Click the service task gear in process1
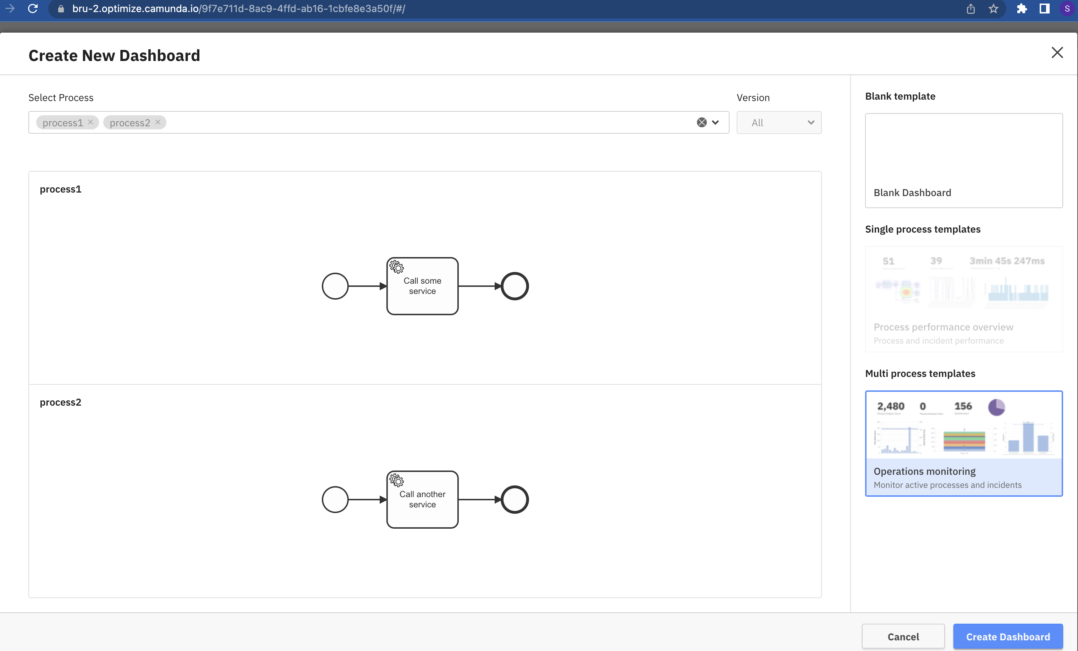 click(x=396, y=267)
